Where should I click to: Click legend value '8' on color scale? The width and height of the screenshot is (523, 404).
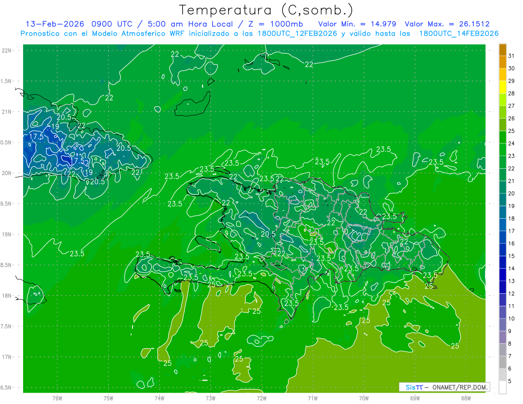pos(510,343)
